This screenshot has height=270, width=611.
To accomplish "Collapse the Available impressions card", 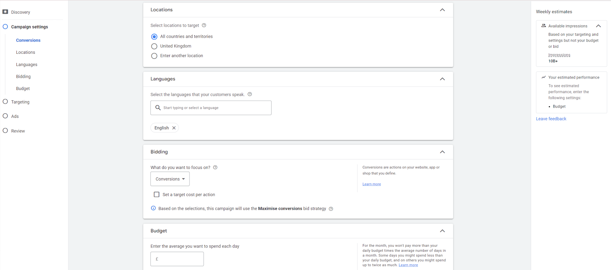I will pyautogui.click(x=598, y=26).
